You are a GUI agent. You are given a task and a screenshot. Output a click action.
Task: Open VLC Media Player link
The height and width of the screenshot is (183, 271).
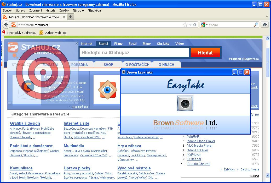200,146
